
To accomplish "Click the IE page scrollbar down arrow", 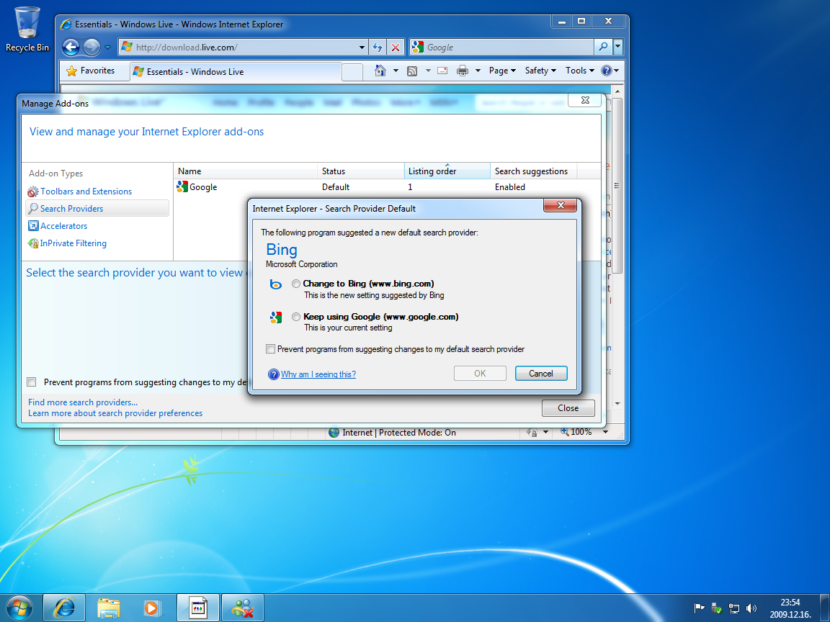I will click(x=617, y=404).
